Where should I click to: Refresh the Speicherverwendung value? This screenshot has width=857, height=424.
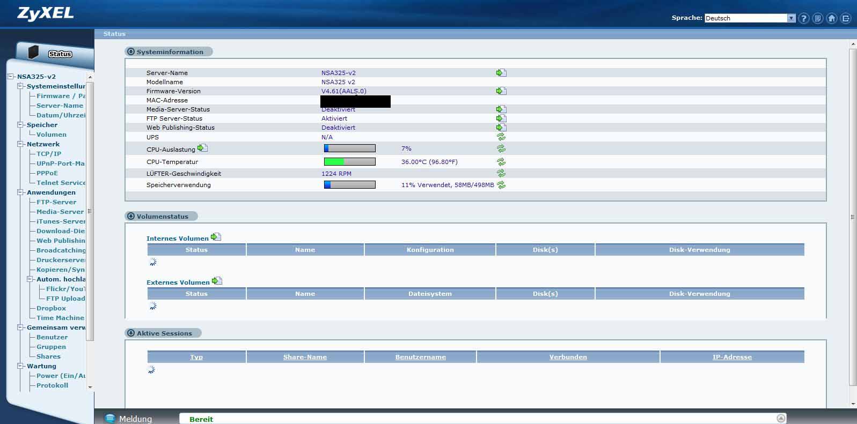[x=501, y=184]
